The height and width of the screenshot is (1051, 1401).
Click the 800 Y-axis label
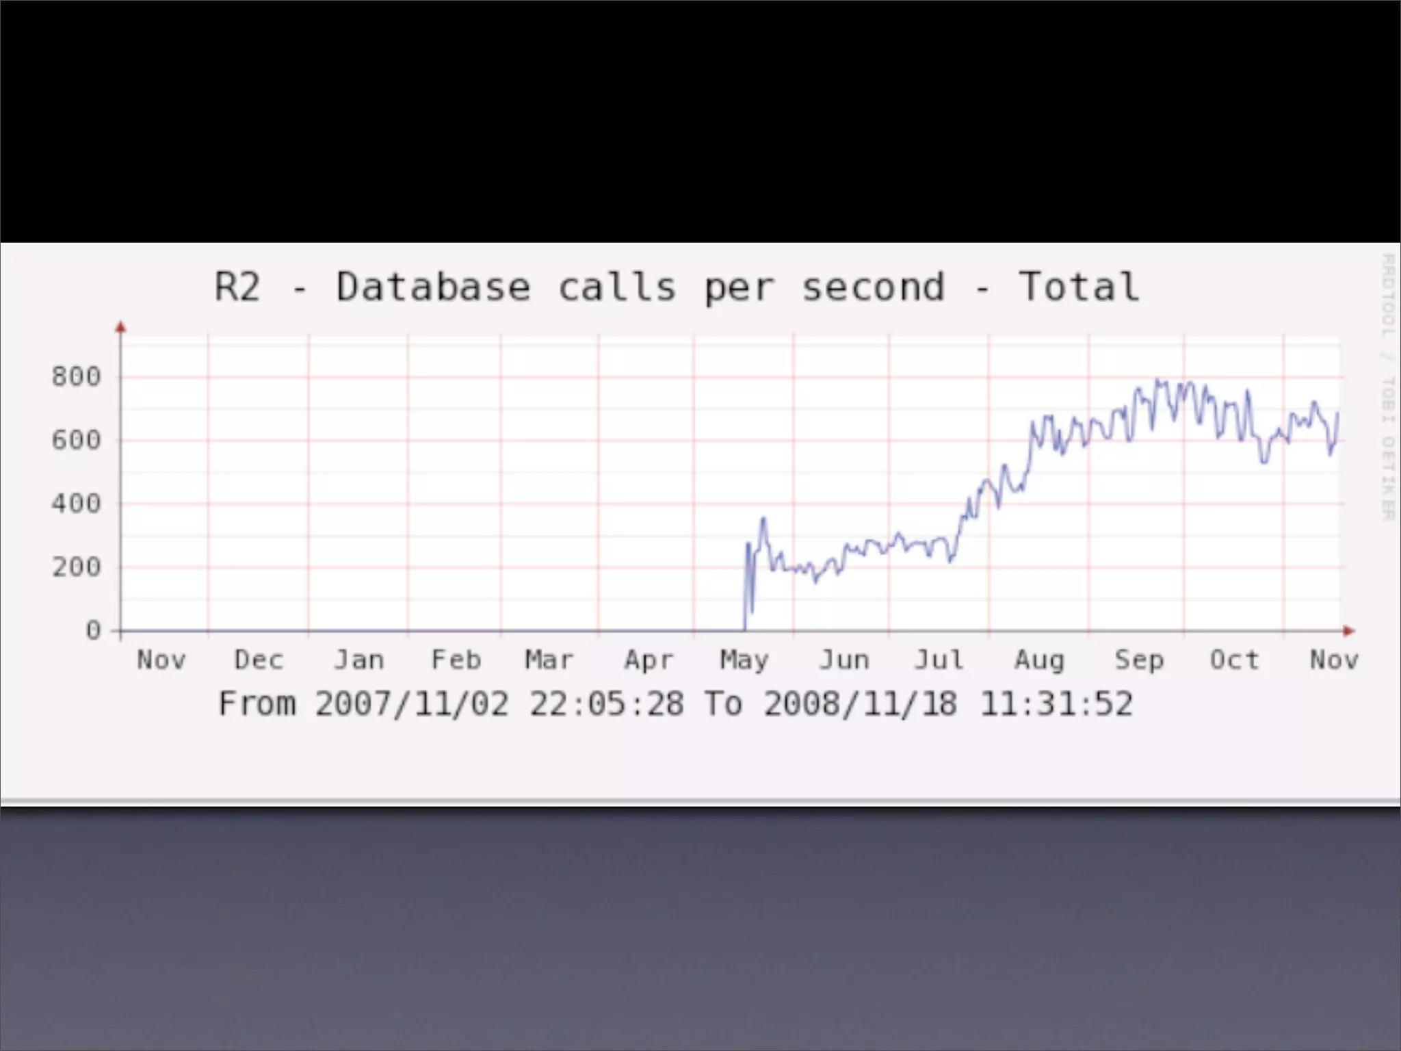76,377
